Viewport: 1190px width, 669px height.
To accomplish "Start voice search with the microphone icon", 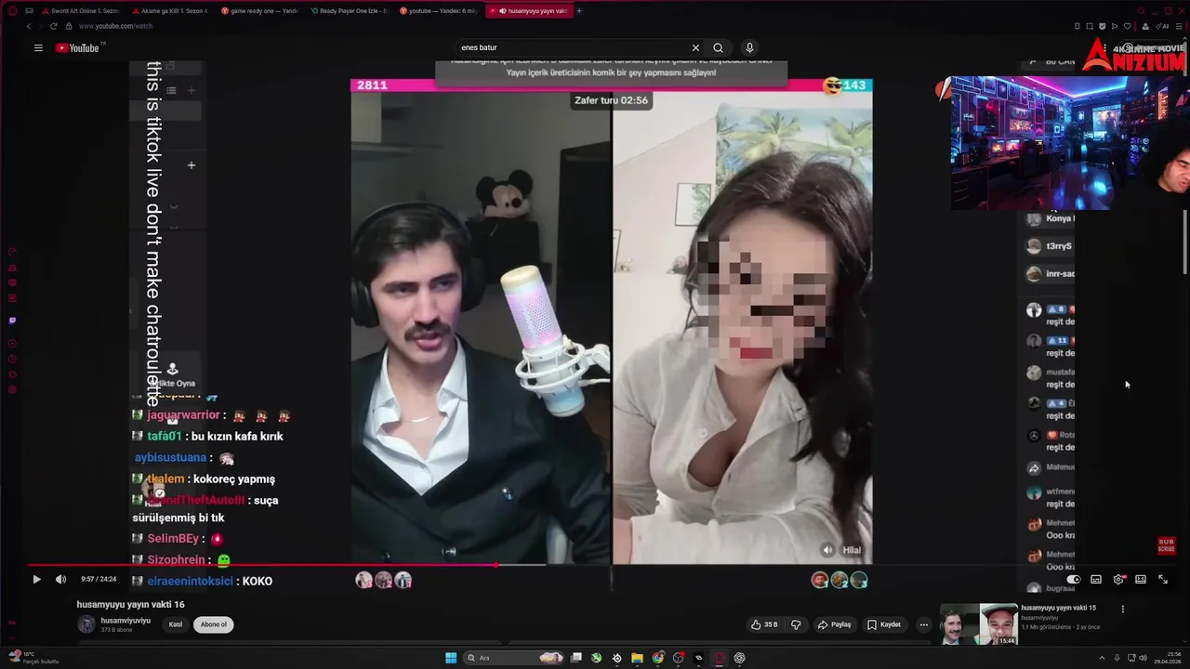I will coord(749,47).
